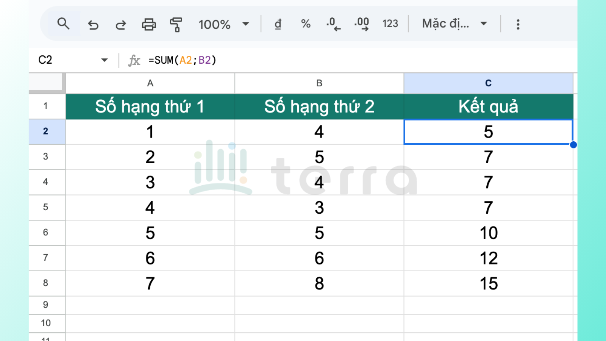This screenshot has width=606, height=341.
Task: Select cell B5 containing 3
Action: click(x=319, y=208)
